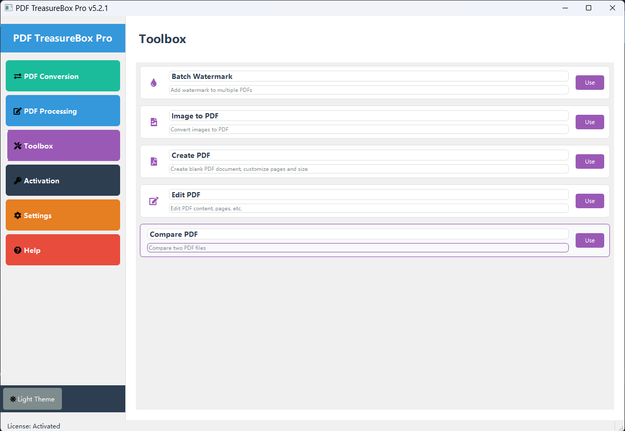Click the Create PDF document icon
Screen dimensions: 625x431
pyautogui.click(x=153, y=161)
